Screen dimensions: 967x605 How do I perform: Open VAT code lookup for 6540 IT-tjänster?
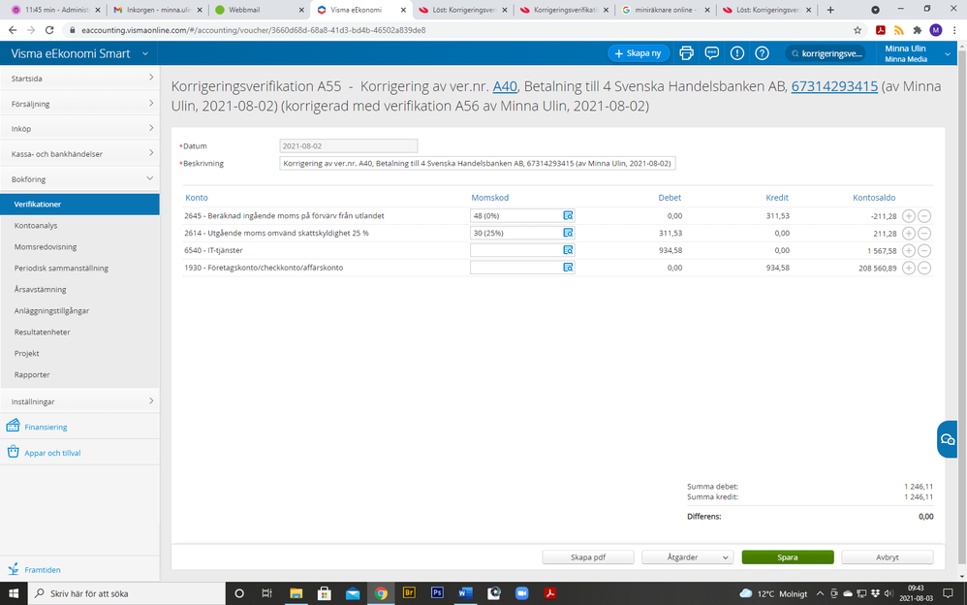pyautogui.click(x=568, y=250)
